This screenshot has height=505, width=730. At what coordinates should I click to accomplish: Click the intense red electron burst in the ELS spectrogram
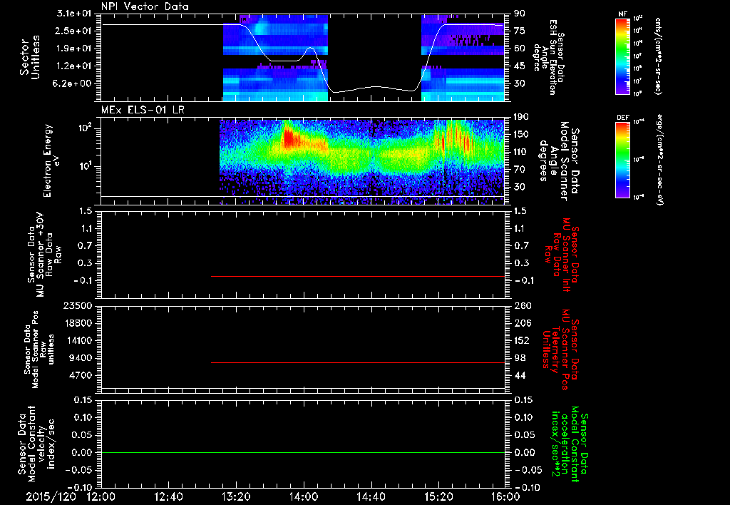point(289,138)
